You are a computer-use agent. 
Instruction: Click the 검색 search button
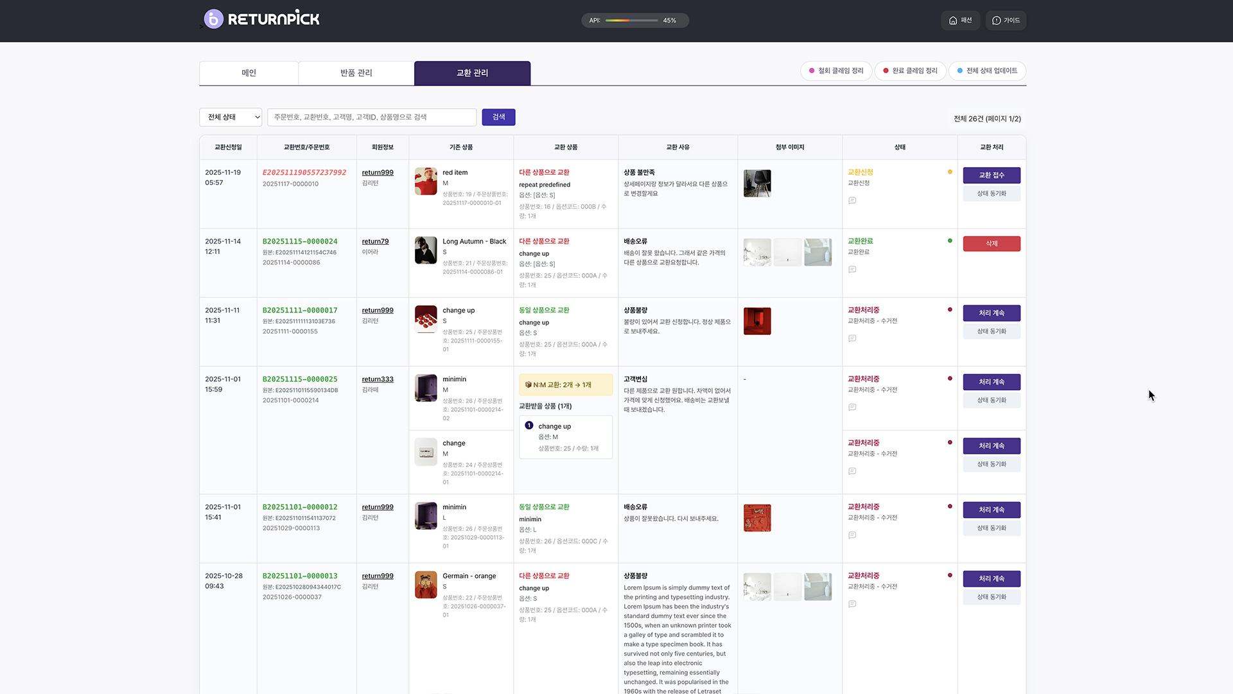click(498, 117)
